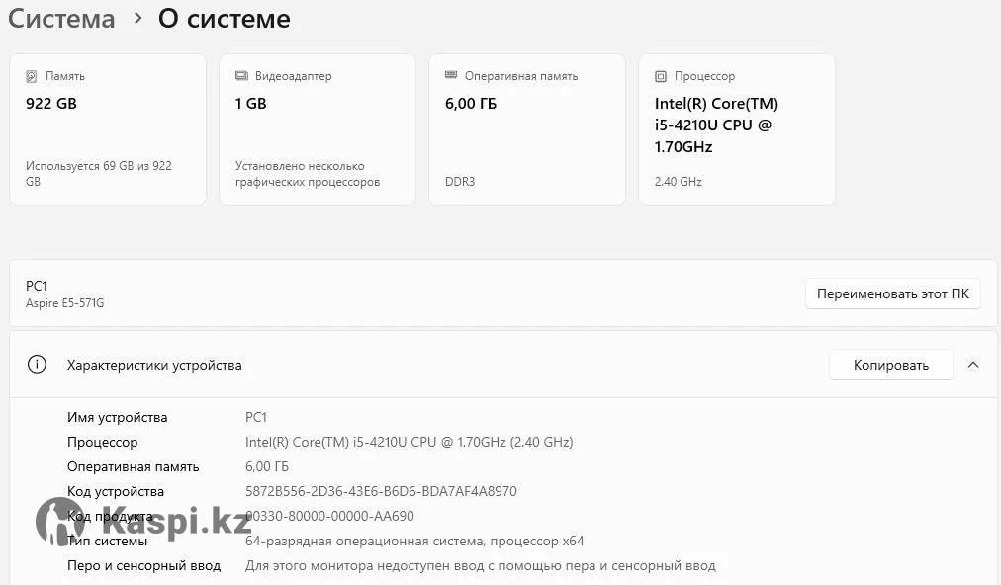Image resolution: width=1001 pixels, height=585 pixels.
Task: Click the Тип системы 64-разрядная value
Action: 414,541
